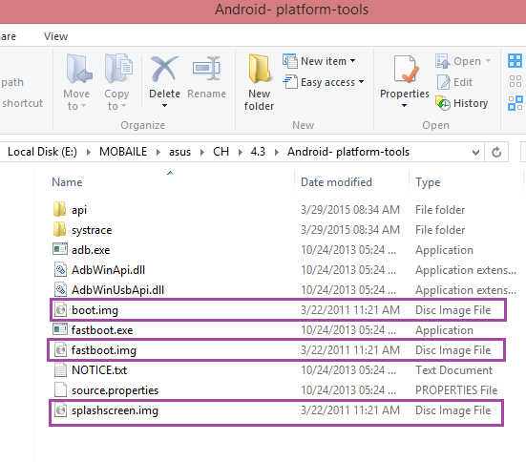Select the large icons view button
Screen dimensions: 526x462
(x=515, y=61)
